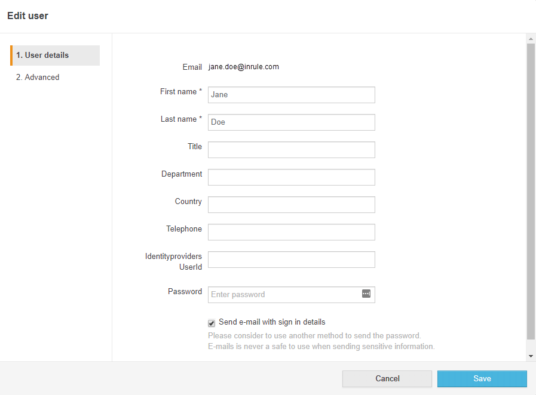Click the password manager icon in Password field
The image size is (536, 395).
366,294
